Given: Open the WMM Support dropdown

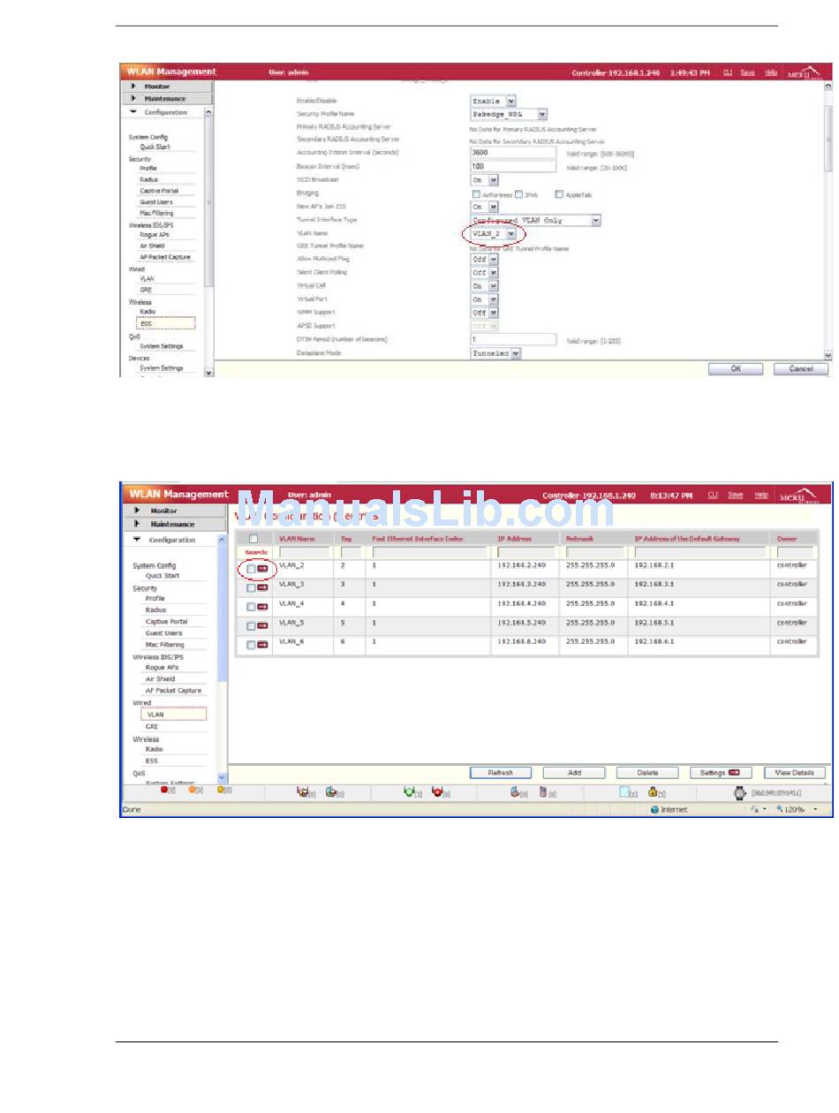Looking at the screenshot, I should 484,313.
